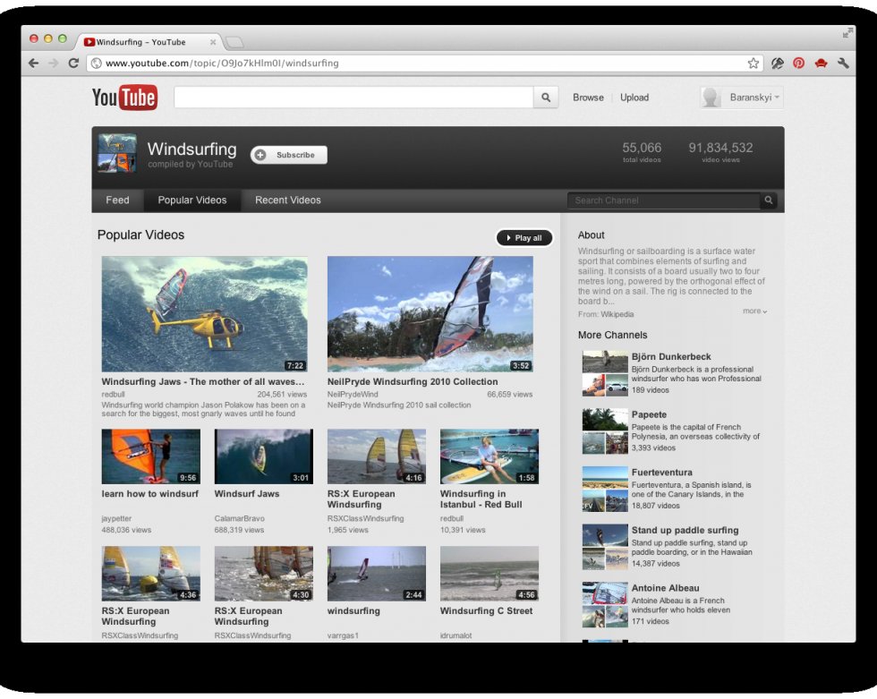Screen dimensions: 877x699
Task: Close the Windsurfing - YouTube tab
Action: [x=213, y=42]
